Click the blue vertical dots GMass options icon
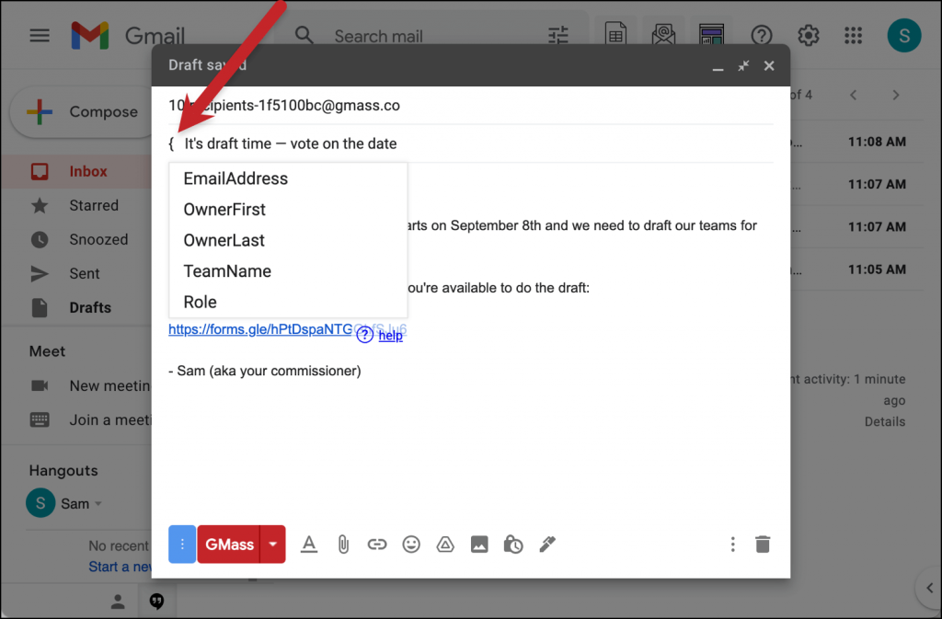942x619 pixels. point(181,544)
